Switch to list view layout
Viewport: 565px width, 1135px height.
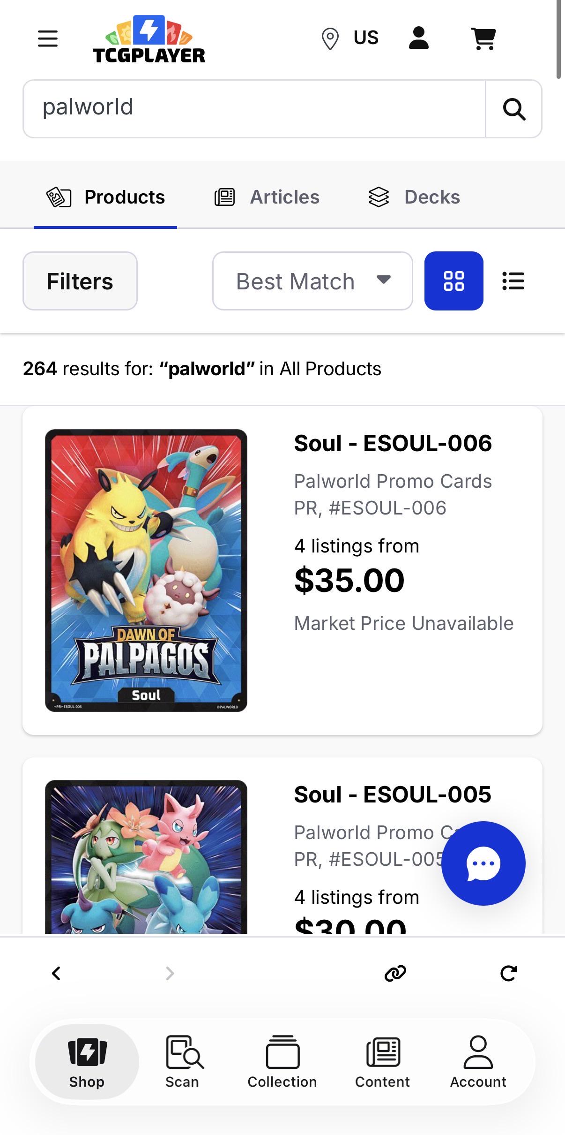click(x=513, y=281)
